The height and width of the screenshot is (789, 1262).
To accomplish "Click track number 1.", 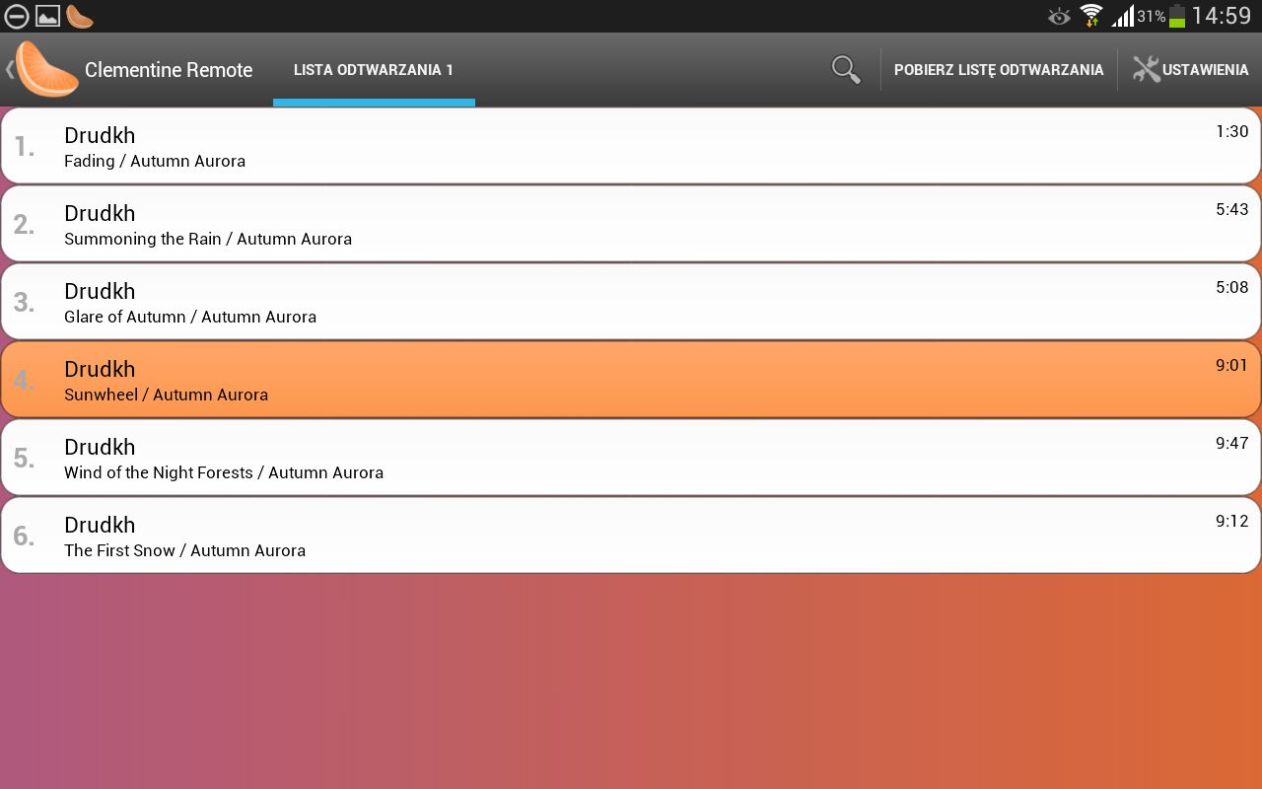I will (x=24, y=147).
